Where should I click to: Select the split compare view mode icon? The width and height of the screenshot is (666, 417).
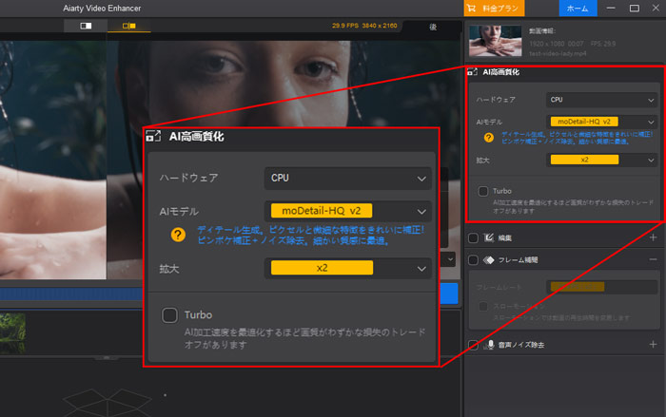129,26
